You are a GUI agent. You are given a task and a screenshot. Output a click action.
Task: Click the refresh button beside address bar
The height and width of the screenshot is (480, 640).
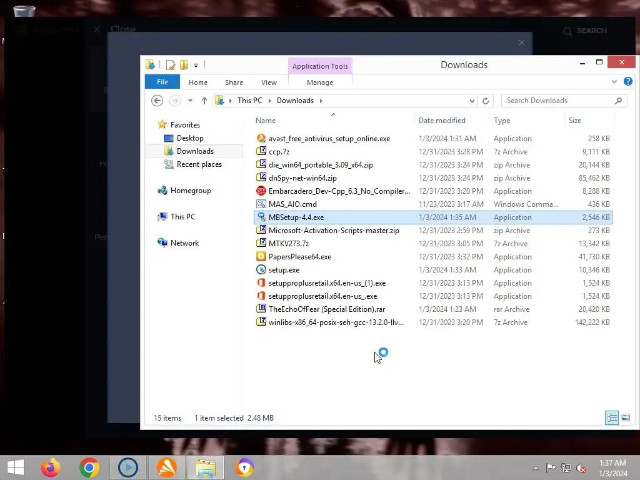(x=485, y=101)
